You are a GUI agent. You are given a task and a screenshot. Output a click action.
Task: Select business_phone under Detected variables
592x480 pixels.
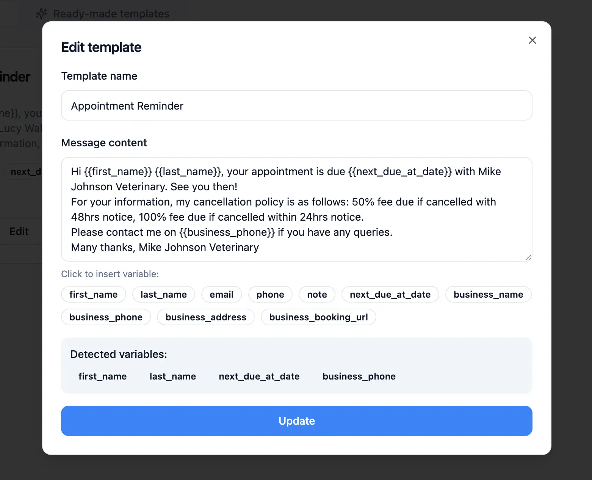click(x=359, y=376)
